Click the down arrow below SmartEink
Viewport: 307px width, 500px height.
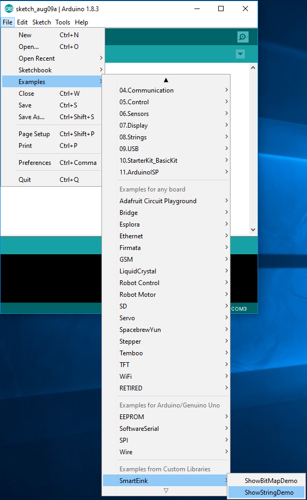click(166, 490)
